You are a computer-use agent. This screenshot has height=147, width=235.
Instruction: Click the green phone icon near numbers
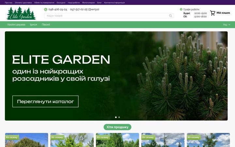tap(46, 9)
